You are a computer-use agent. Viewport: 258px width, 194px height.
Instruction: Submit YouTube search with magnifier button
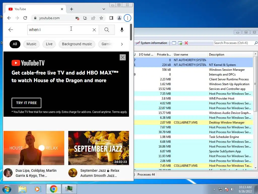point(107,30)
